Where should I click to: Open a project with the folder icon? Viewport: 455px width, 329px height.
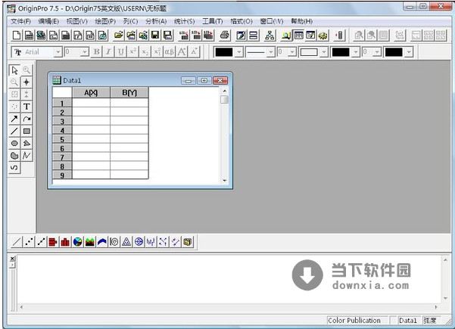pos(118,36)
